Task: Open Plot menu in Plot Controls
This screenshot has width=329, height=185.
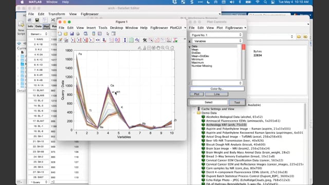Action: click(x=220, y=28)
